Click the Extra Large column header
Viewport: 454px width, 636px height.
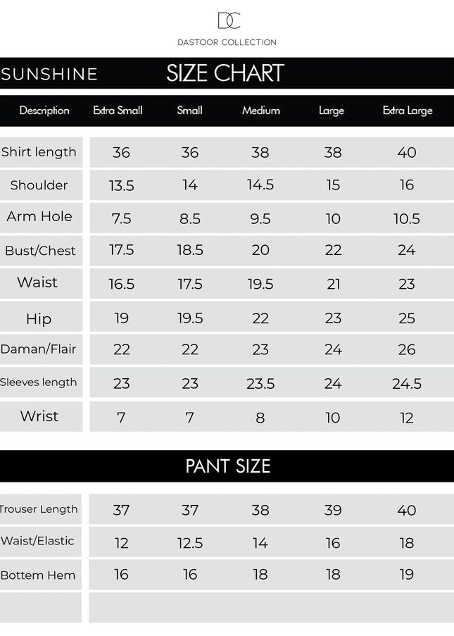(408, 111)
